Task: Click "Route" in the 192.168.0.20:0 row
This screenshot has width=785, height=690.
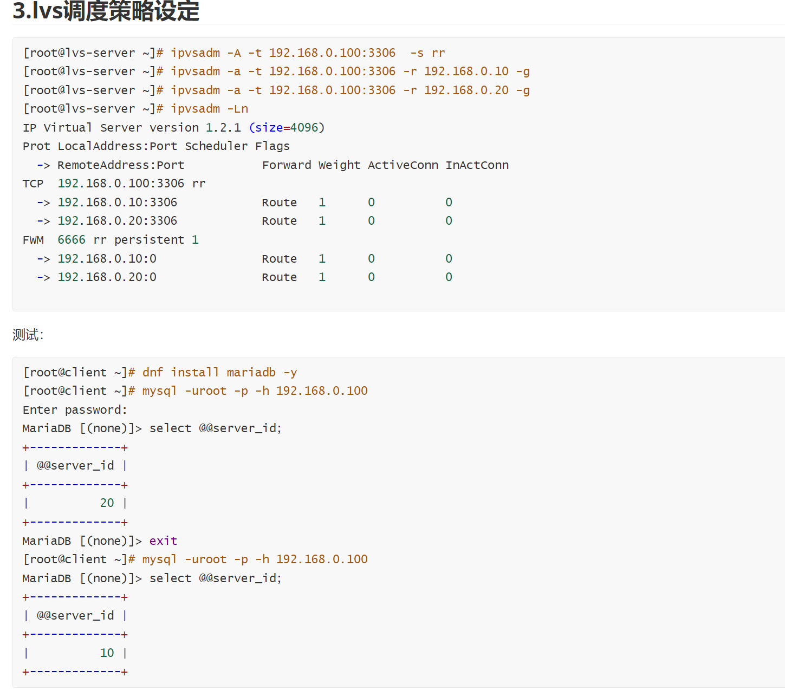Action: point(280,277)
